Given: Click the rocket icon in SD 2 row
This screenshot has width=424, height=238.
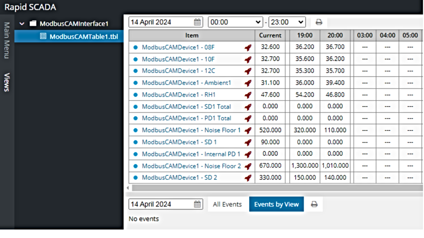Looking at the screenshot, I should 248,178.
